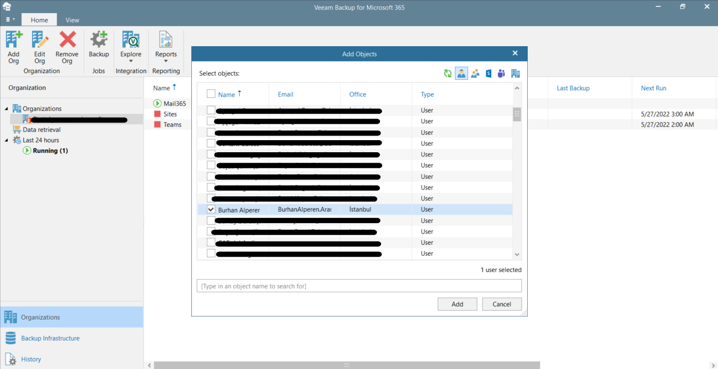Viewport: 718px width, 369px height.
Task: Click the dialog vertical scrollbar thumb
Action: tap(517, 114)
